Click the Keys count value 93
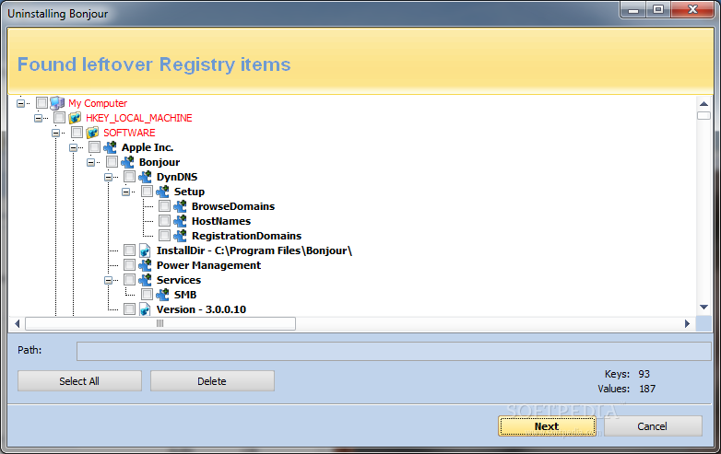The image size is (721, 454). coord(644,374)
